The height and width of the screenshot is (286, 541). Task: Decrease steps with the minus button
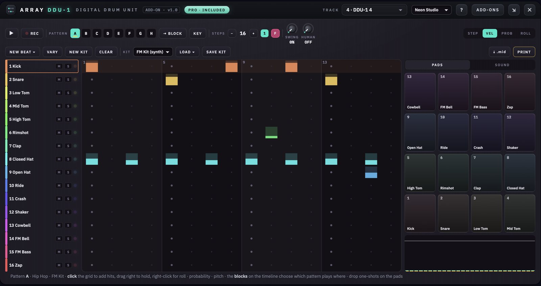[232, 33]
